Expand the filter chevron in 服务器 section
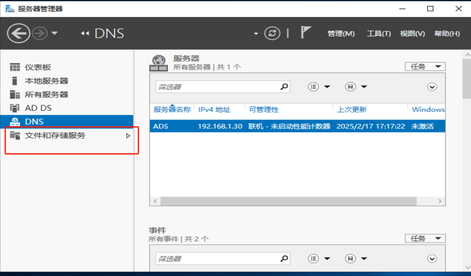 coord(432,87)
